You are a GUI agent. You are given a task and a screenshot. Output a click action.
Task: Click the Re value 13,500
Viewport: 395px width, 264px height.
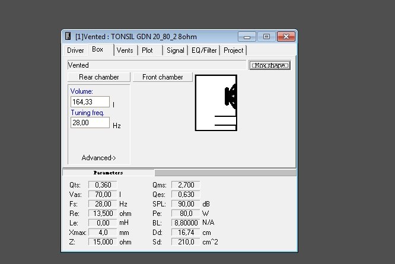tap(103, 214)
